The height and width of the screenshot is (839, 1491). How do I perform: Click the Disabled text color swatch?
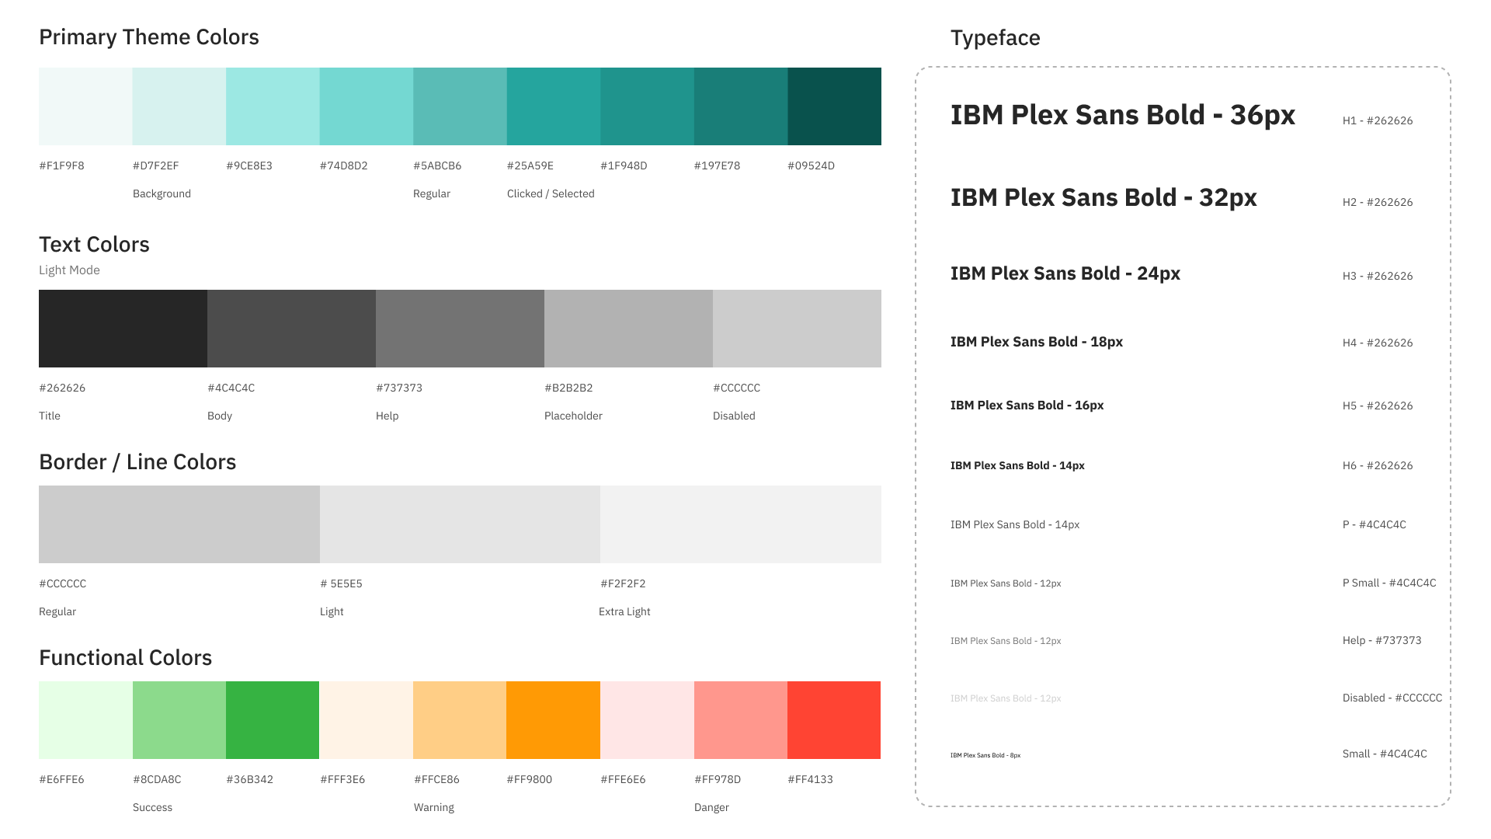797,329
